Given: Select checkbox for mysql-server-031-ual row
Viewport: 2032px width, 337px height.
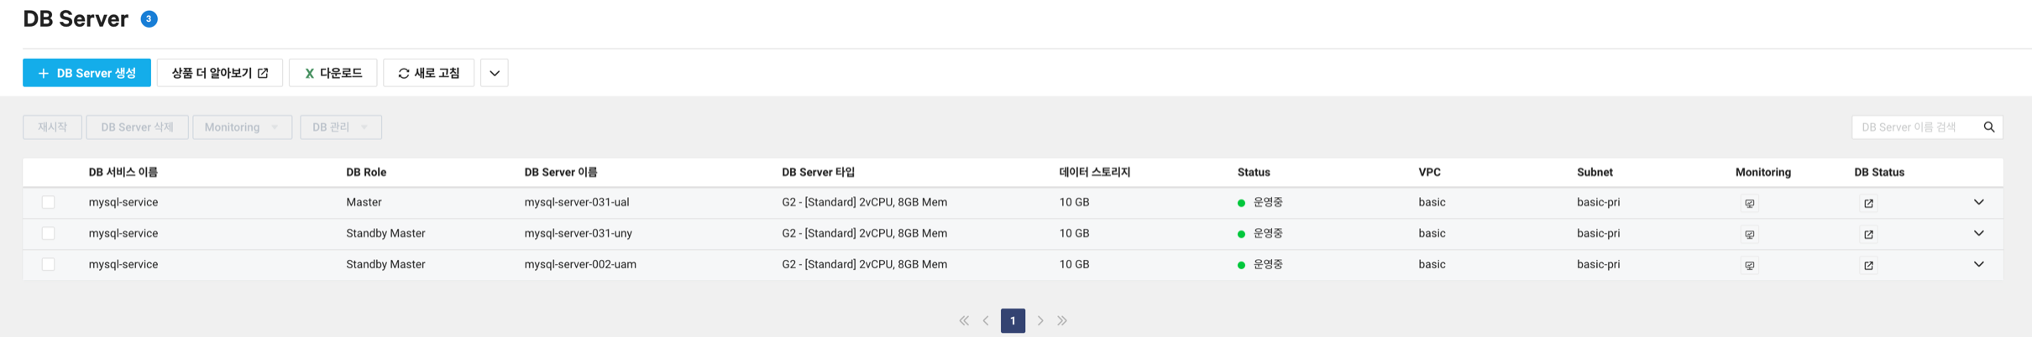Looking at the screenshot, I should coord(49,202).
